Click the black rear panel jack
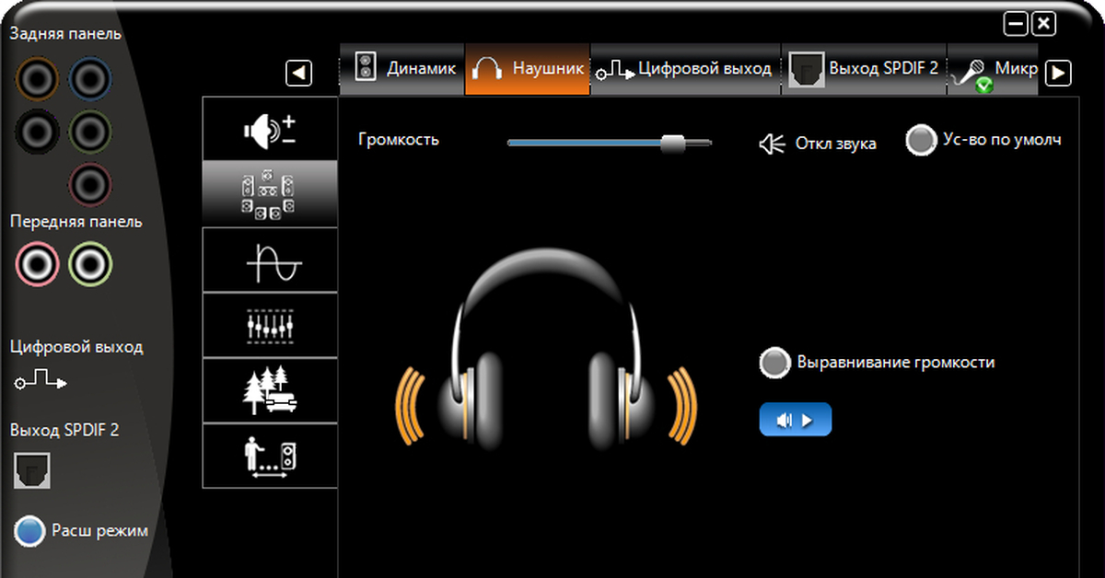This screenshot has width=1105, height=578. point(38,132)
